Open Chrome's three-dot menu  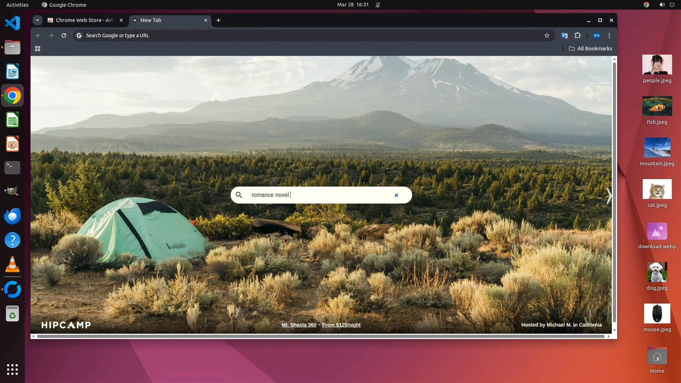coord(609,35)
